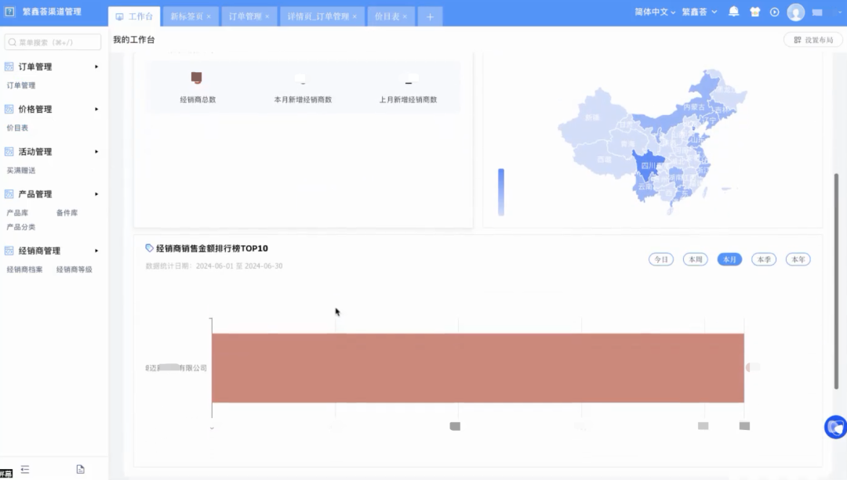Click the notification bell icon
847x480 pixels.
pyautogui.click(x=734, y=12)
